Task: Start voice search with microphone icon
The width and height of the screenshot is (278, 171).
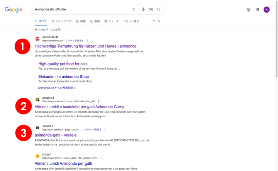Action: [x=143, y=10]
